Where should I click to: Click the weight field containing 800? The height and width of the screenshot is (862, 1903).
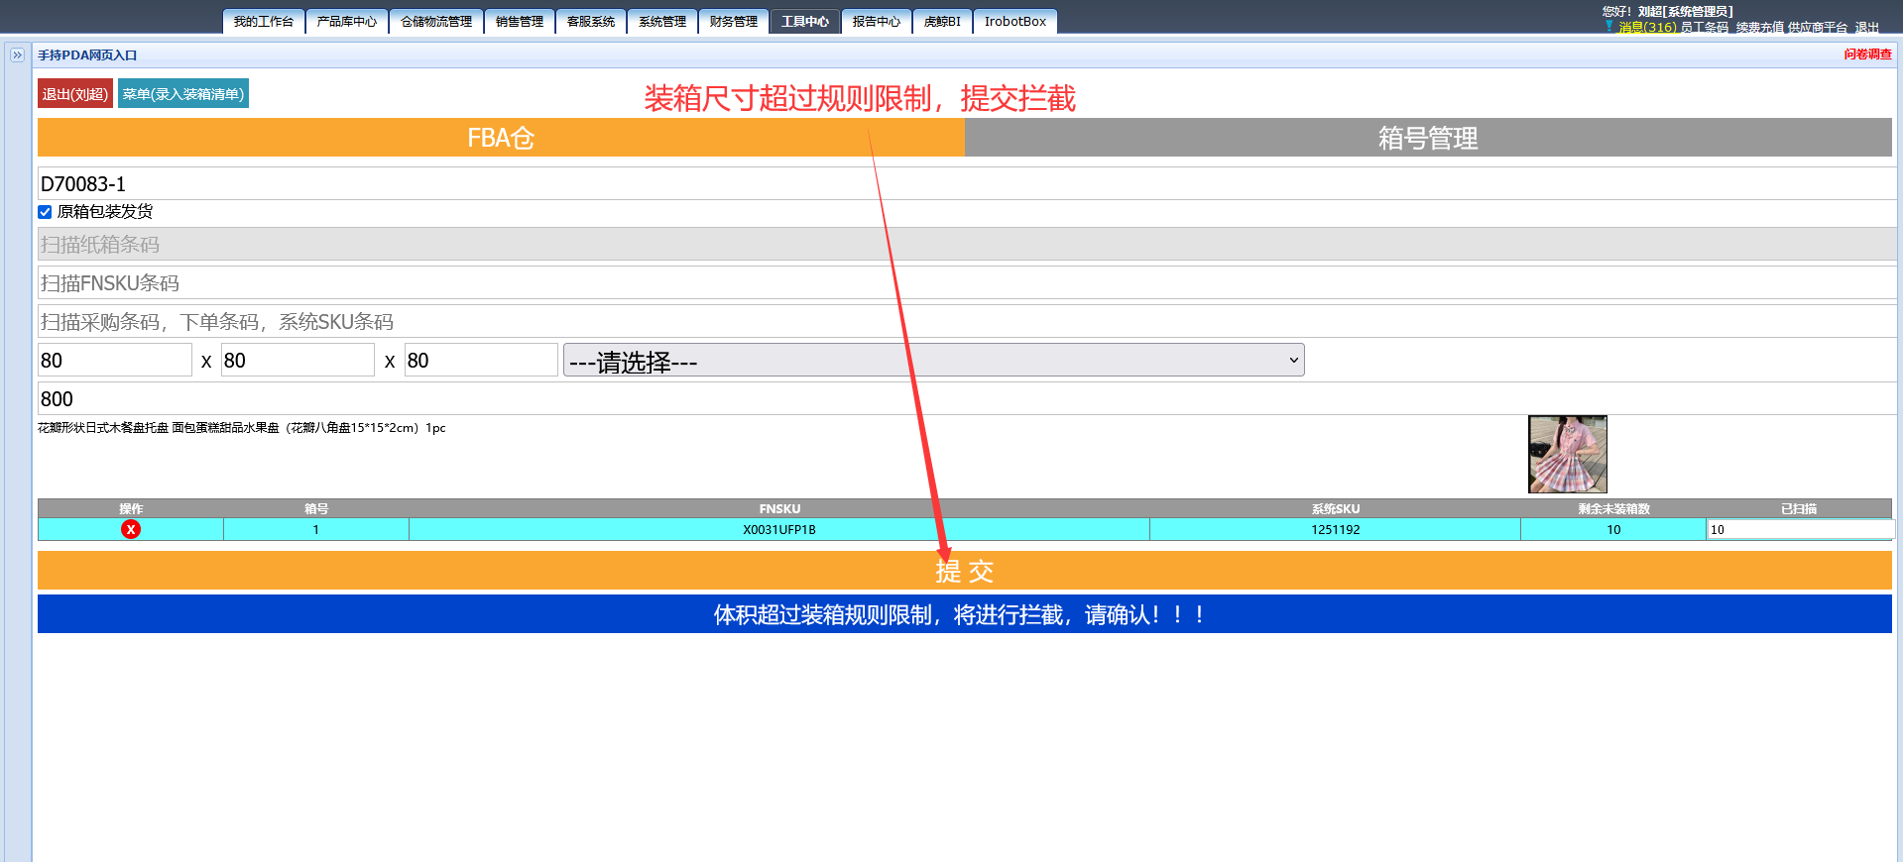967,398
